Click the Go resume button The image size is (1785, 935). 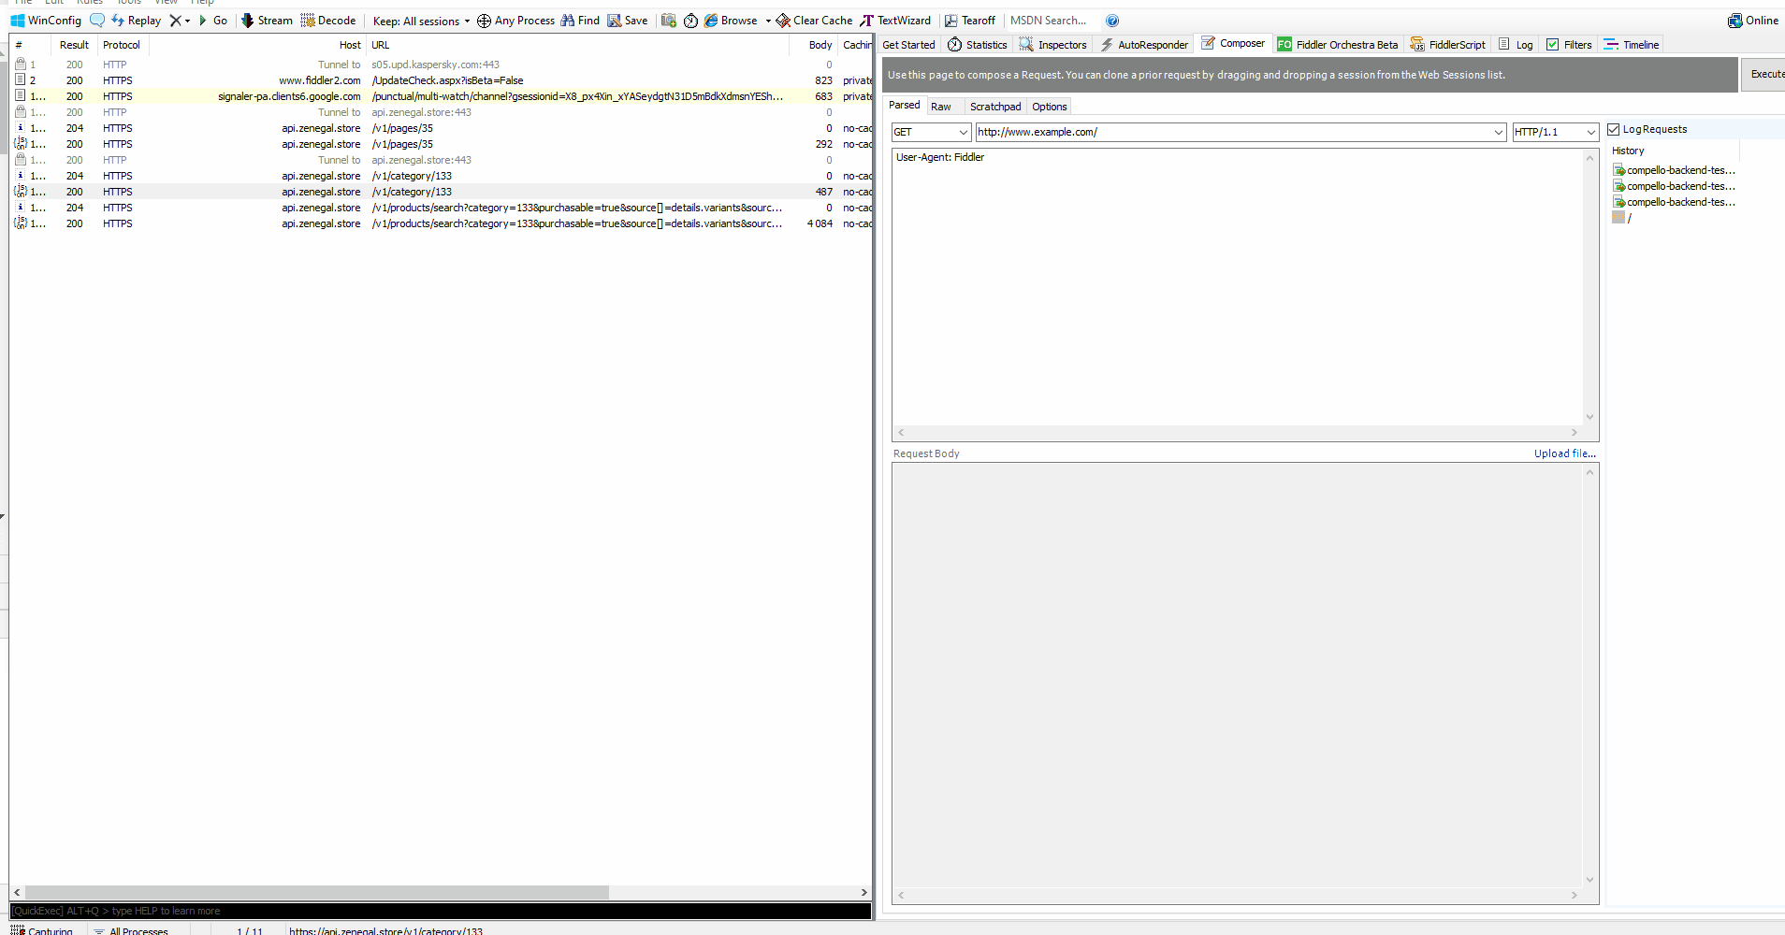click(x=213, y=21)
